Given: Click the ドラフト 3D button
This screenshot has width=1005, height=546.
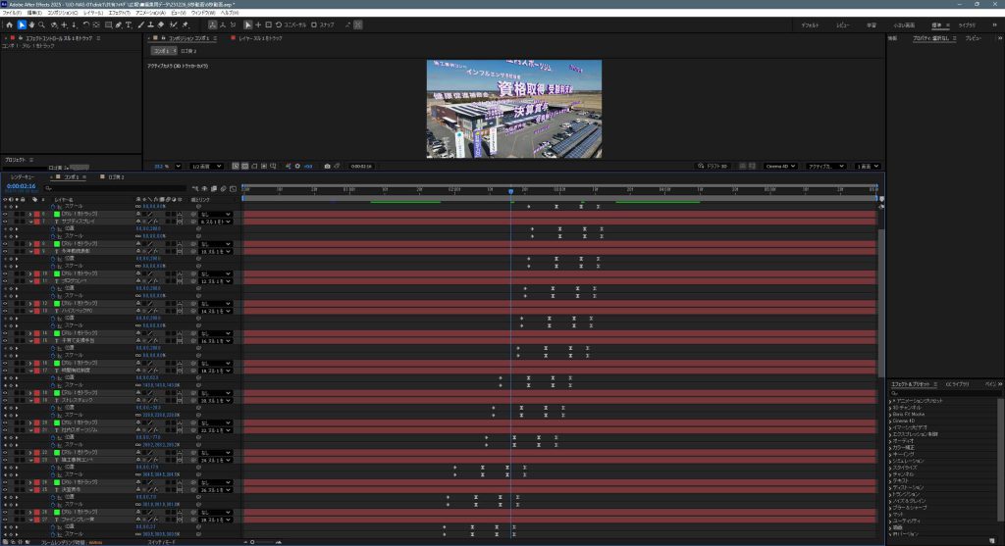Looking at the screenshot, I should [x=715, y=166].
